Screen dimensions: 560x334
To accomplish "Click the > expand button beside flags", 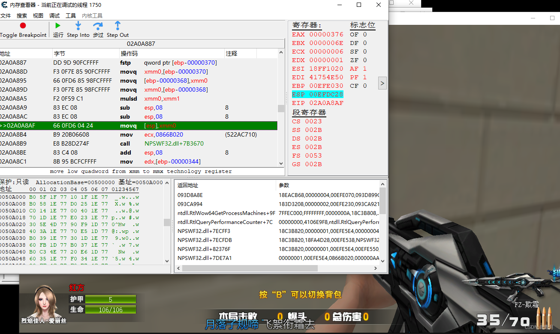I will pos(382,83).
